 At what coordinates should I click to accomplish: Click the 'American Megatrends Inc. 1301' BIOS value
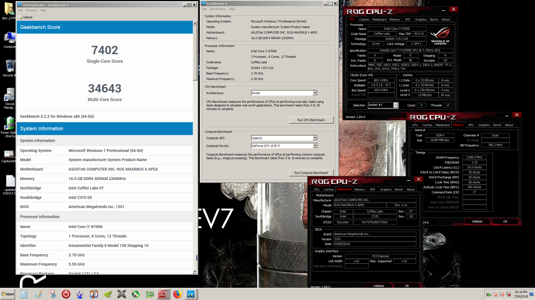96,207
